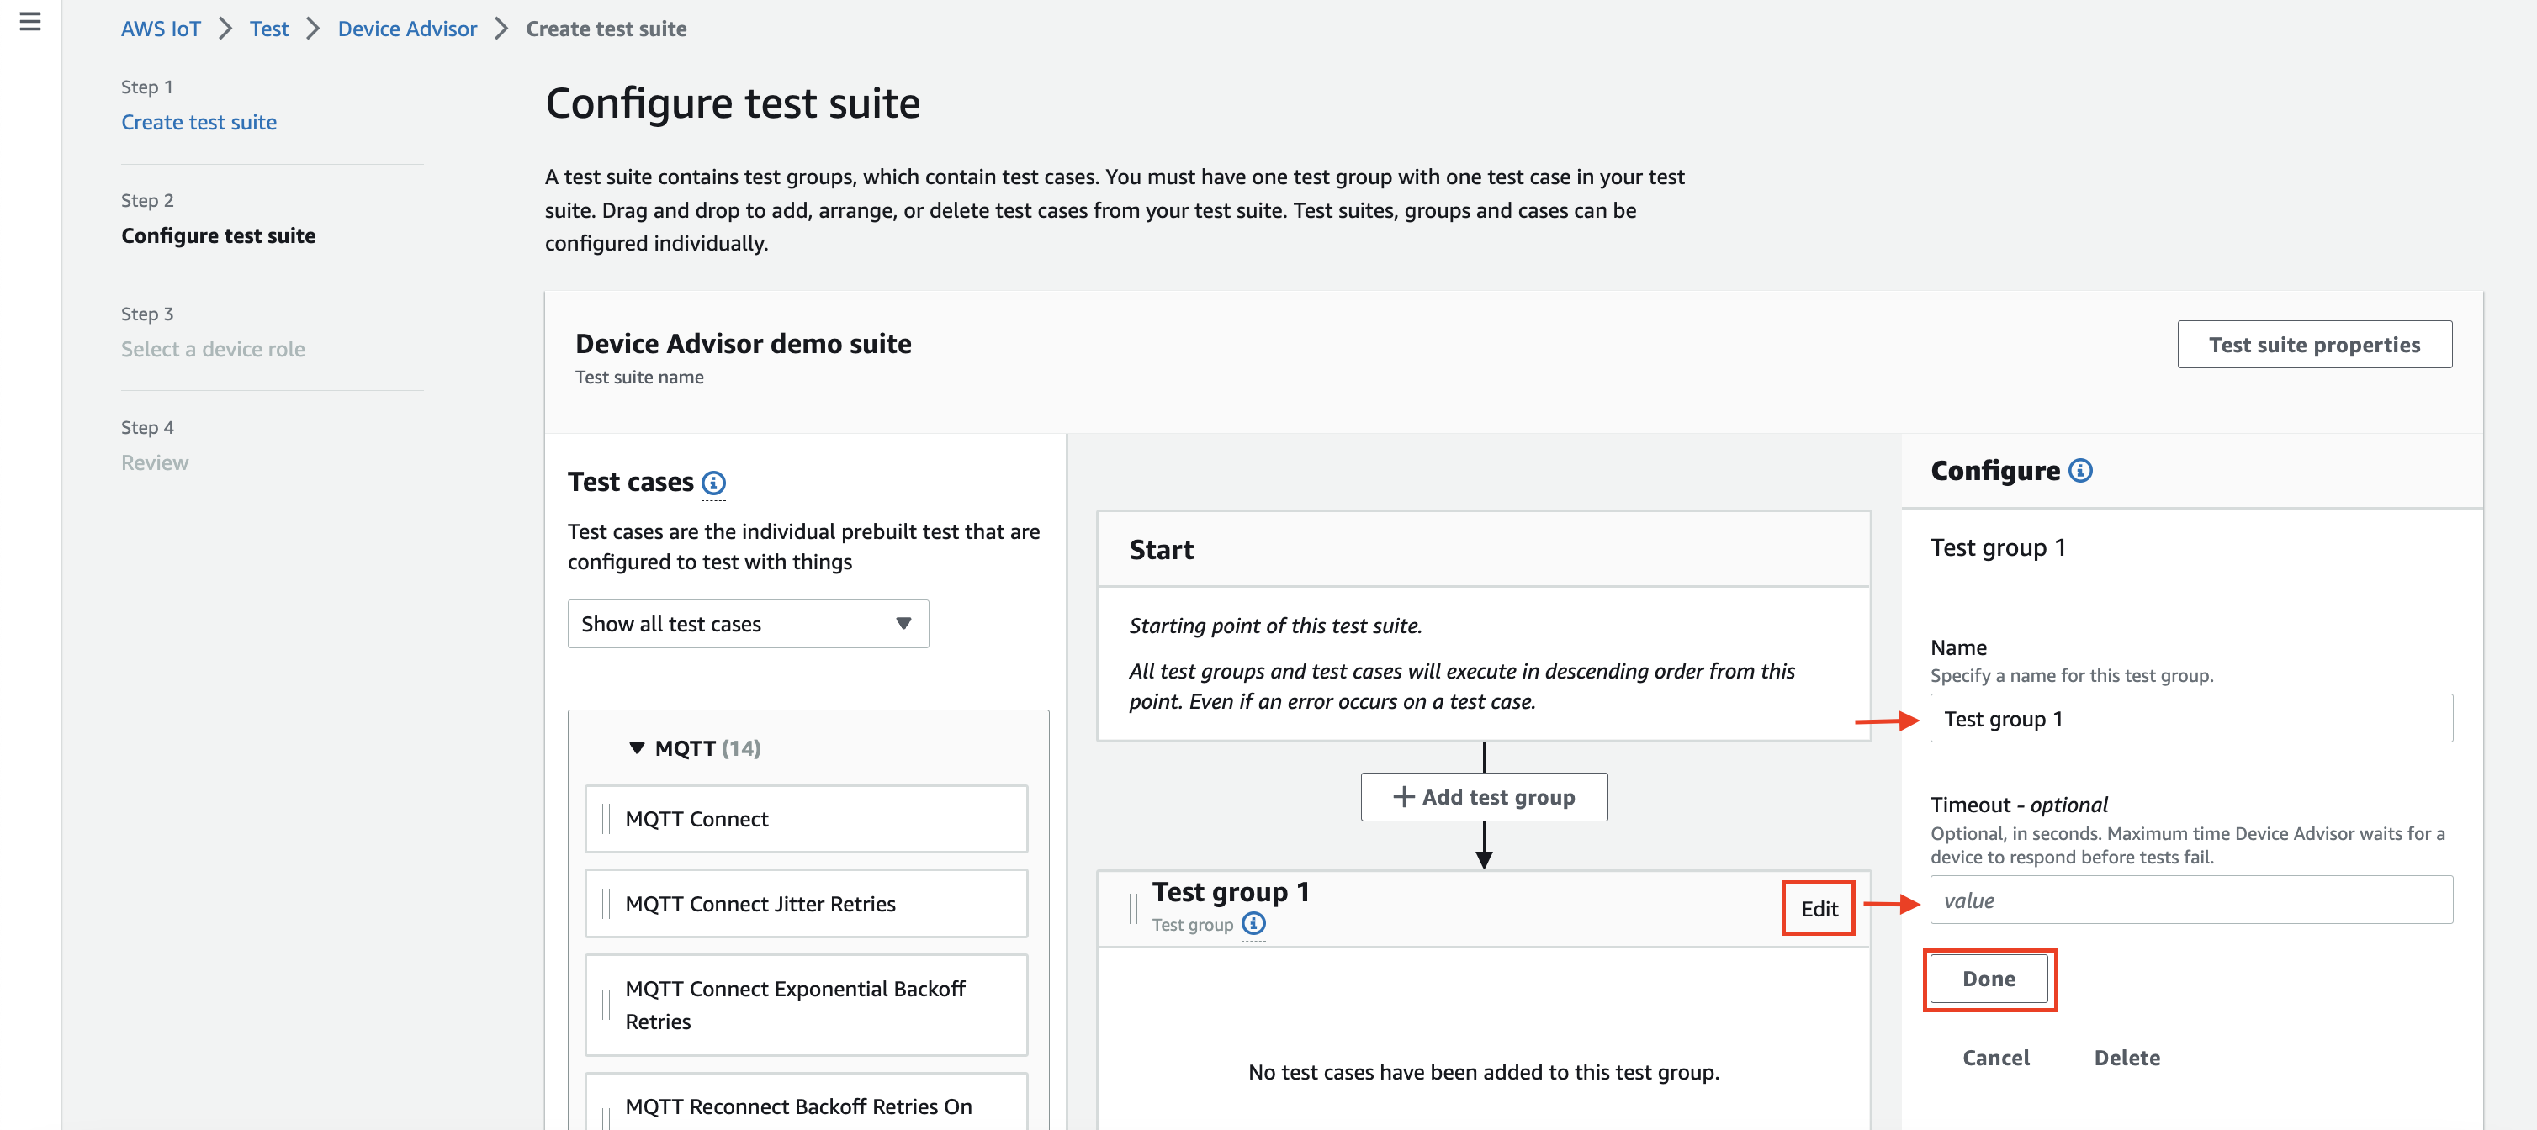2537x1130 pixels.
Task: Click the Test suite properties button icon
Action: click(2315, 343)
